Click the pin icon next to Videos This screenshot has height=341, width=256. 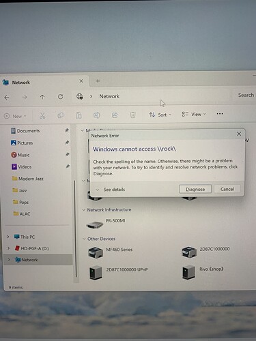point(68,166)
